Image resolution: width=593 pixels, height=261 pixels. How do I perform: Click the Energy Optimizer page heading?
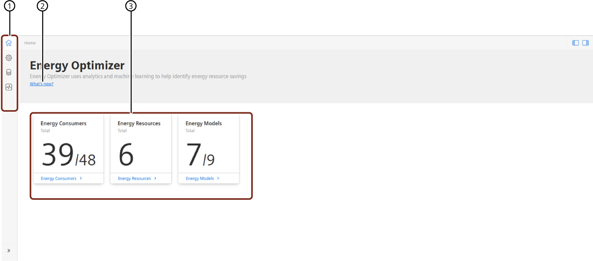(x=77, y=65)
